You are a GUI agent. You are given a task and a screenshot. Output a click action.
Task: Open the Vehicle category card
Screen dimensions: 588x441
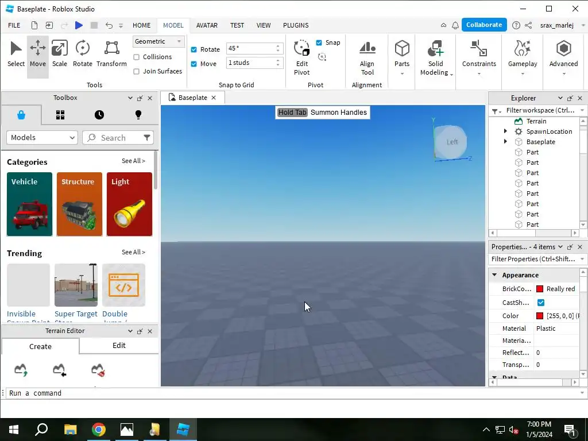point(30,204)
